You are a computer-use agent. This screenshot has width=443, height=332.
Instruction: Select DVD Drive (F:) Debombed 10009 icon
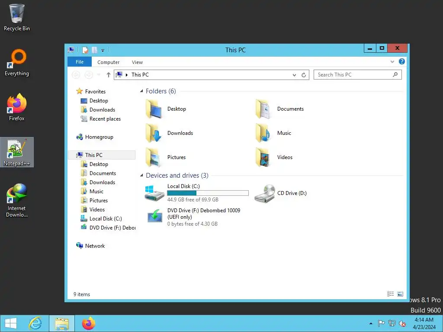(154, 217)
